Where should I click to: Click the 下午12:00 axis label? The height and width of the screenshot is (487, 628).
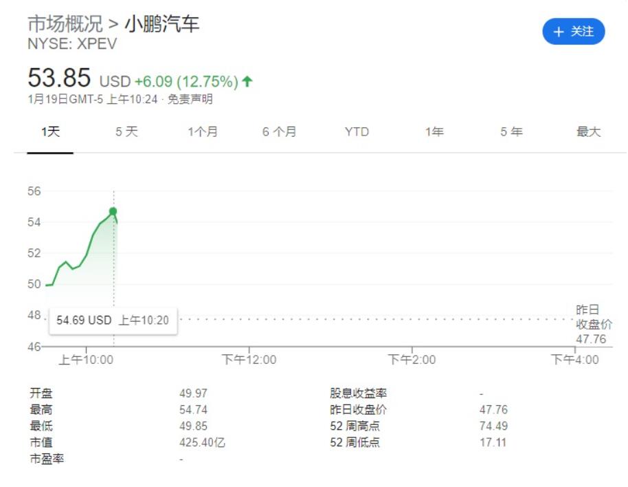[x=249, y=360]
